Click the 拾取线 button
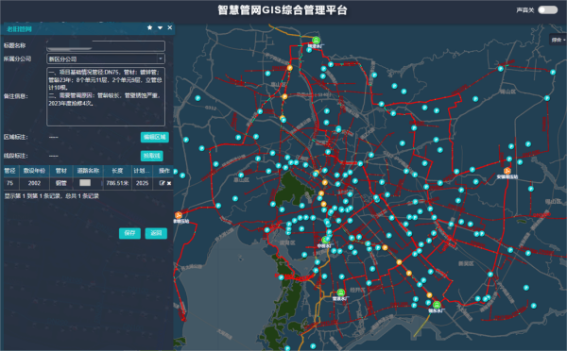The height and width of the screenshot is (351, 567). point(152,156)
